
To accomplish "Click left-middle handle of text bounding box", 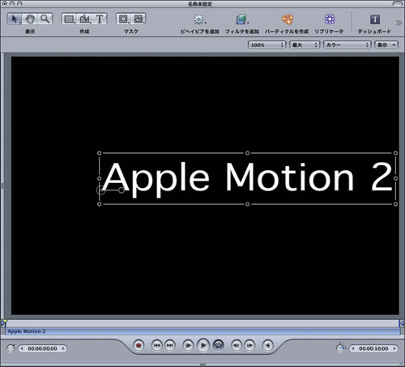I will tap(100, 178).
